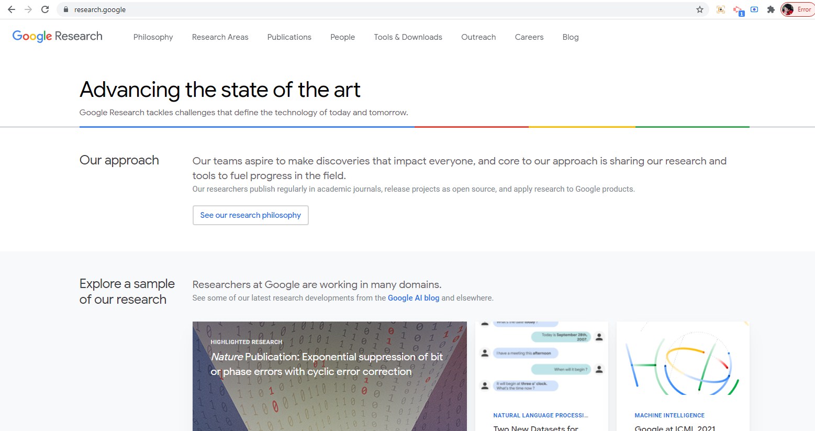815x431 pixels.
Task: Open the Research Areas menu item
Action: pyautogui.click(x=220, y=37)
